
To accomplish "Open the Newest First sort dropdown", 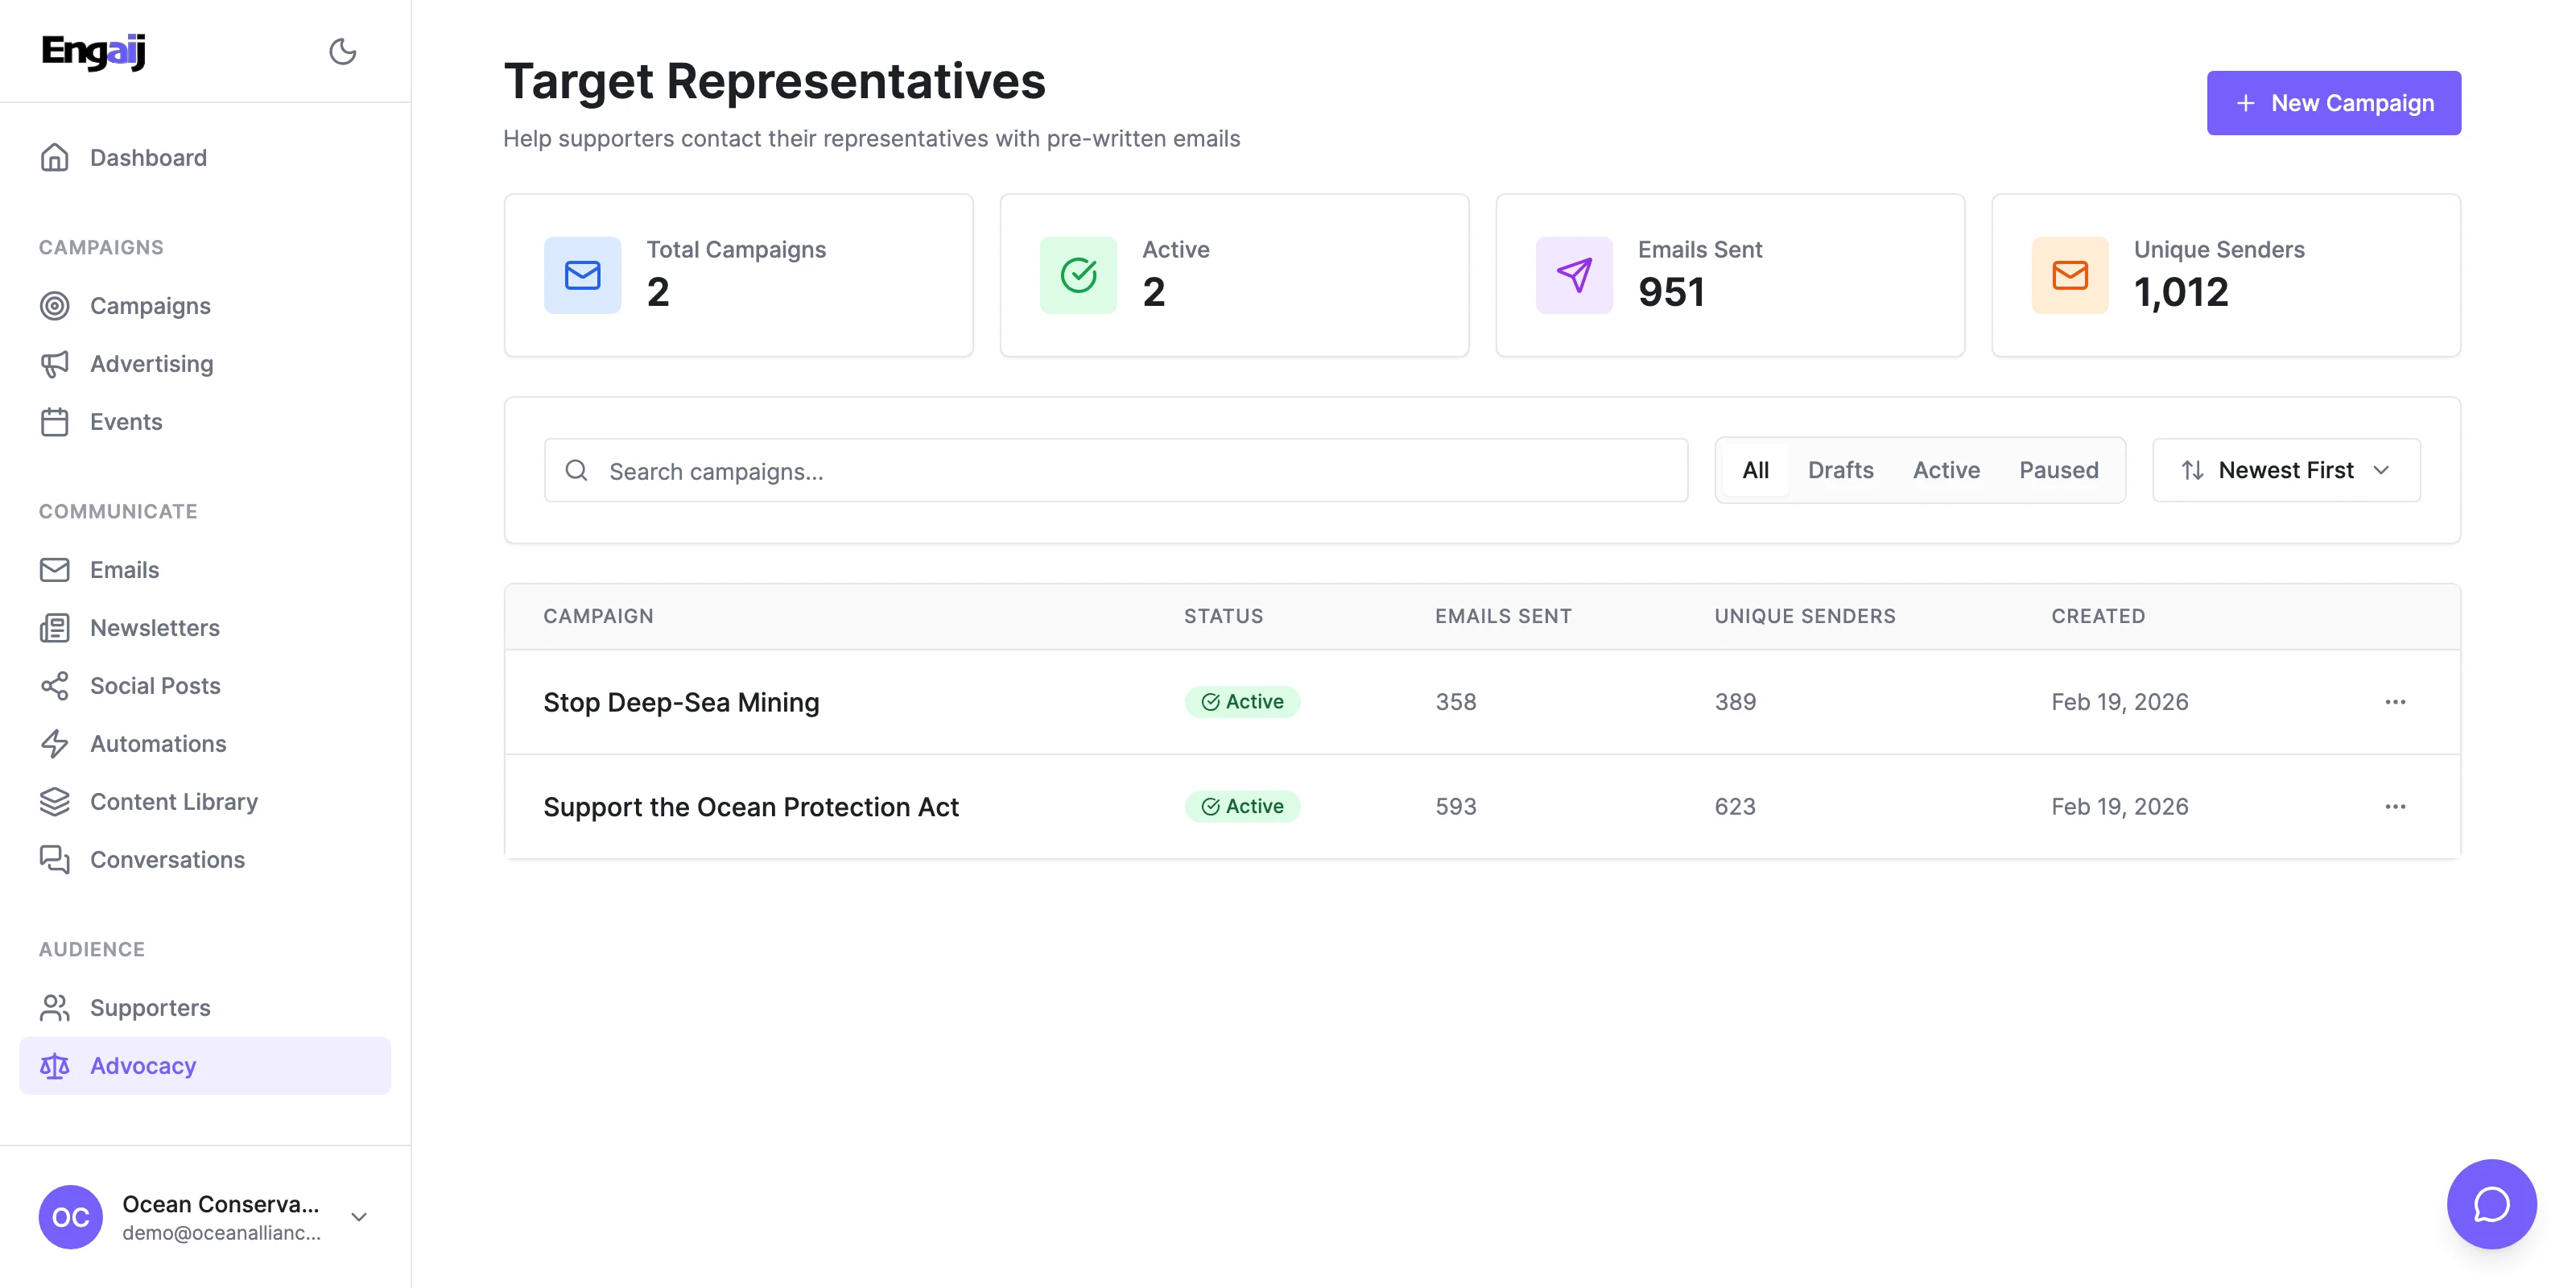I will pyautogui.click(x=2285, y=470).
